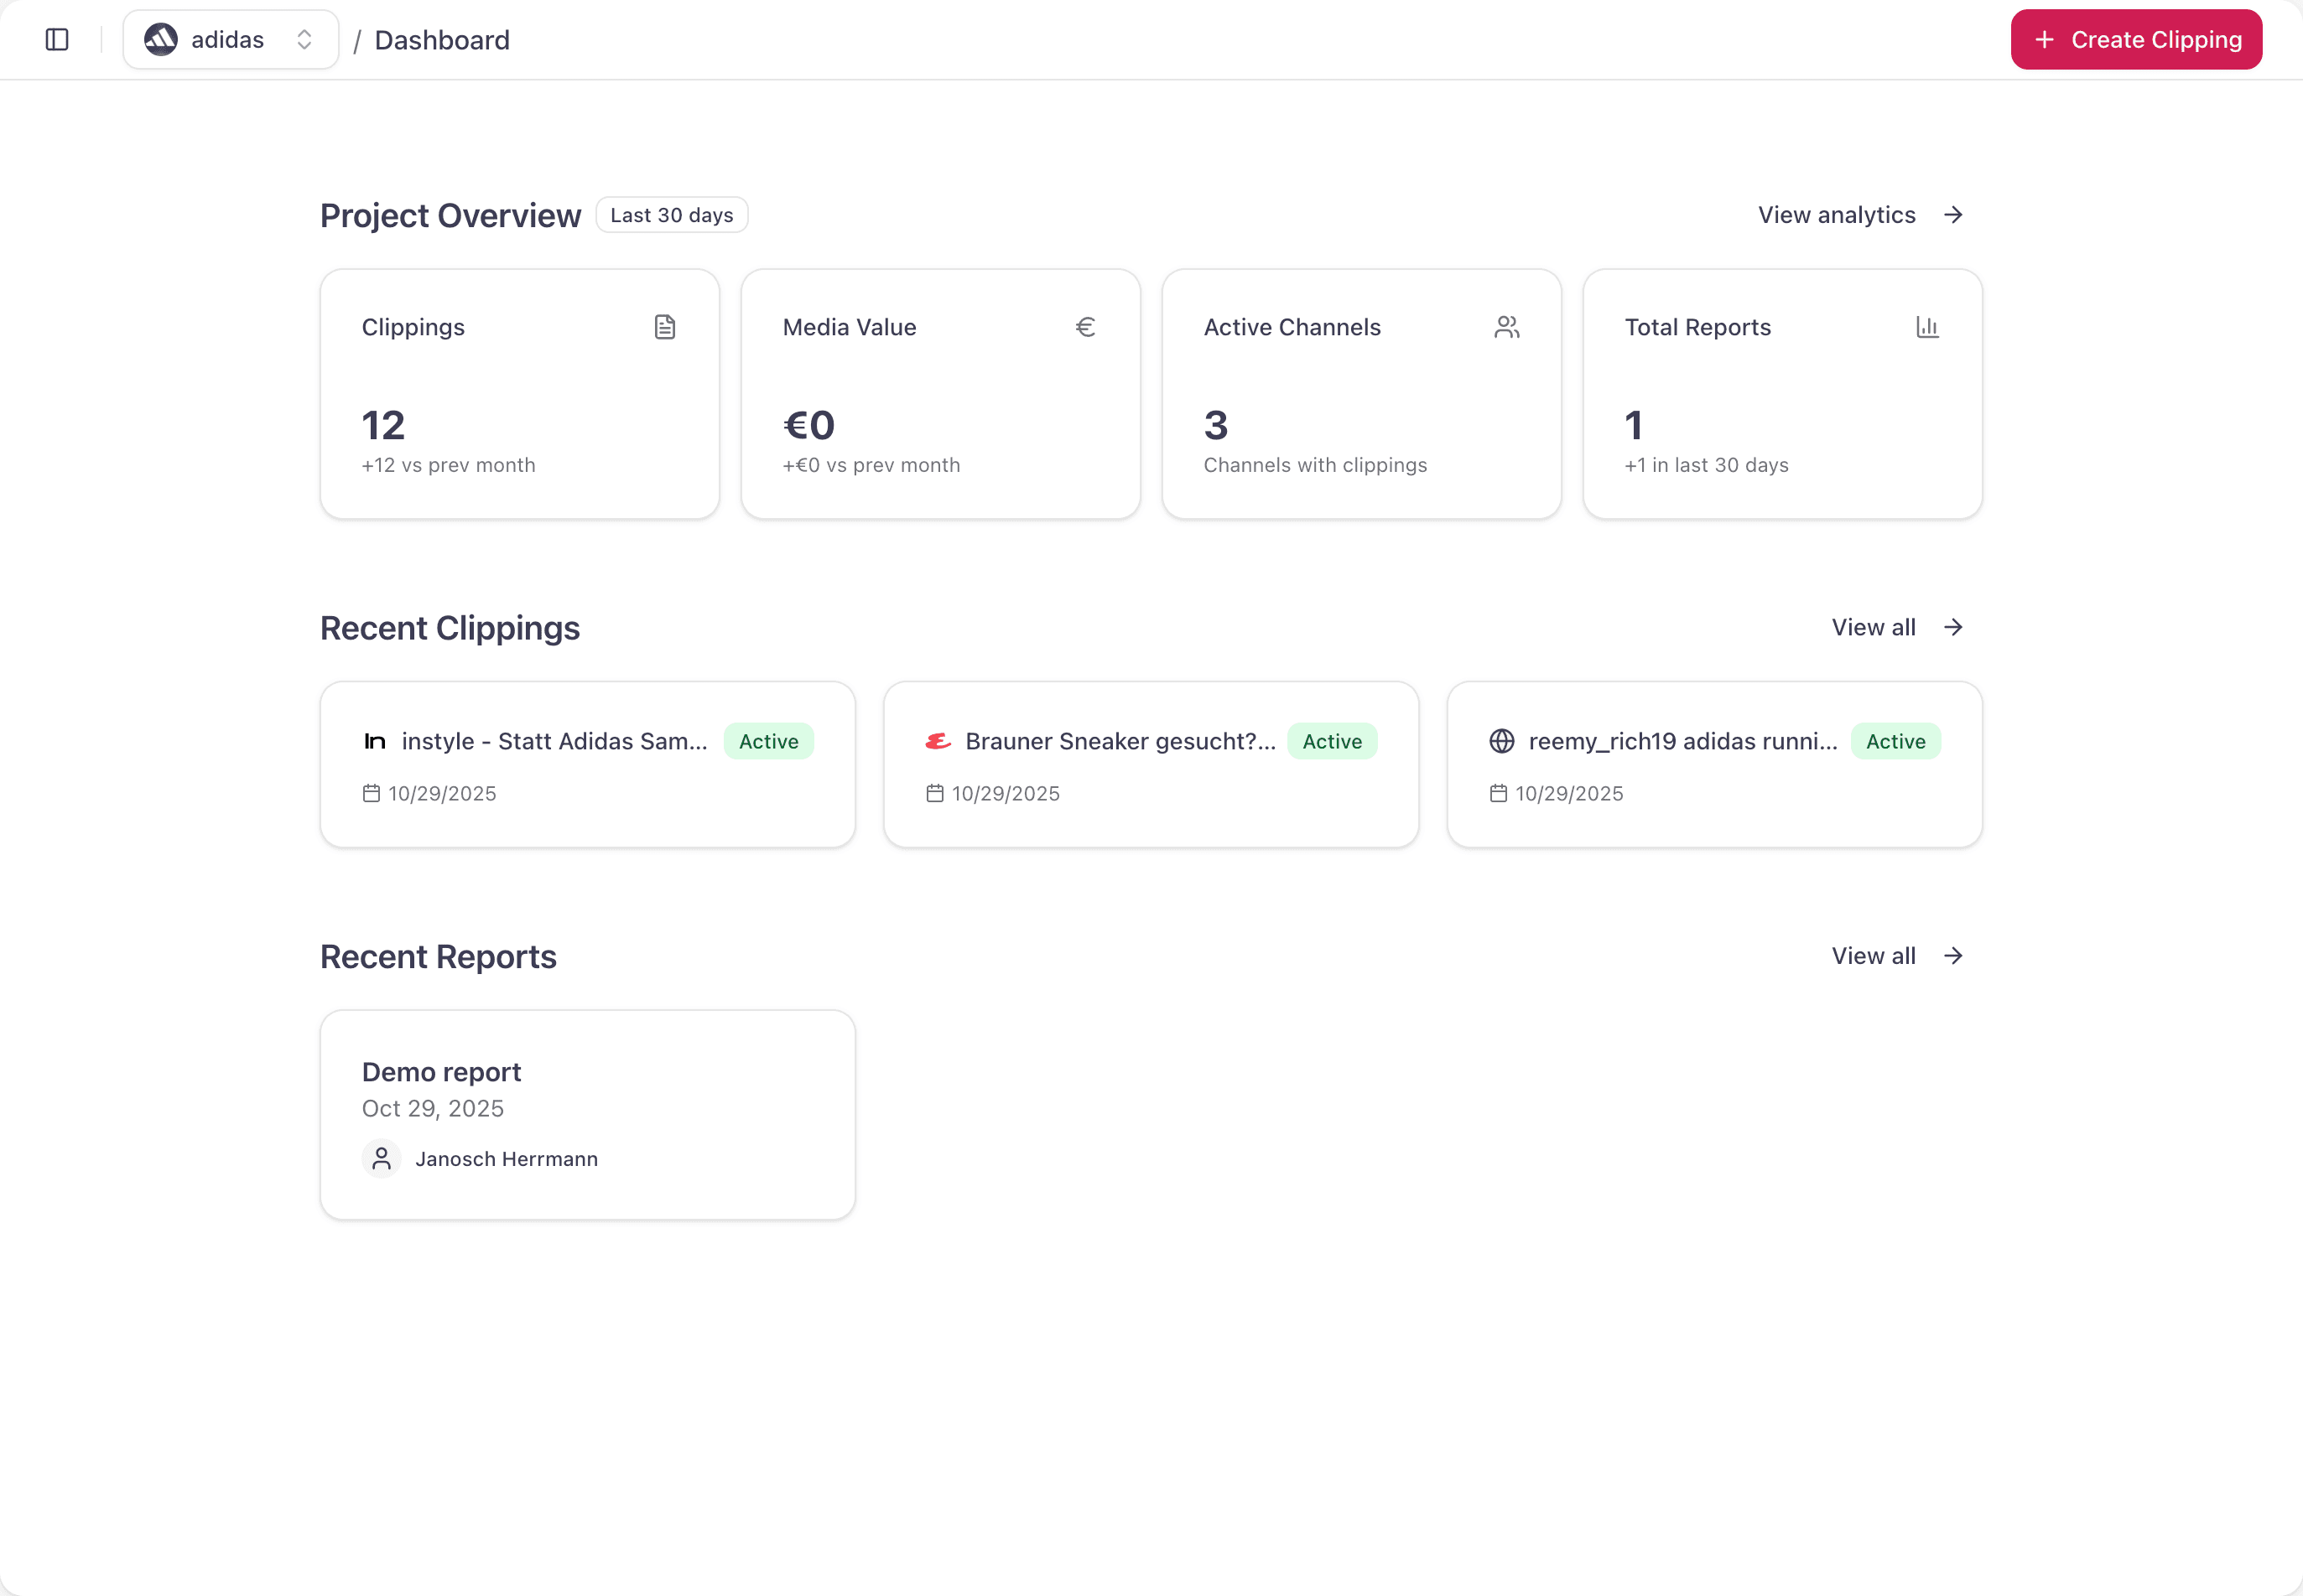Toggle the Active badge on reemy_rich19 clipping
2303x1596 pixels.
tap(1897, 741)
